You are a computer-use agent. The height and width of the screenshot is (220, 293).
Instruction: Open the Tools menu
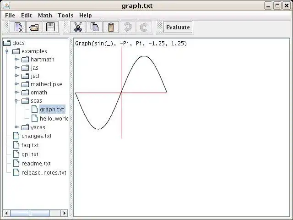(65, 15)
